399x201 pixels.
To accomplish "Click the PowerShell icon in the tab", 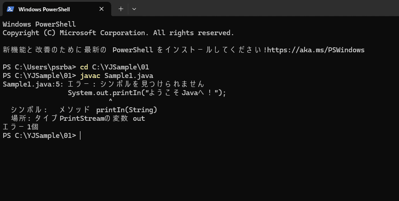I will (x=10, y=9).
